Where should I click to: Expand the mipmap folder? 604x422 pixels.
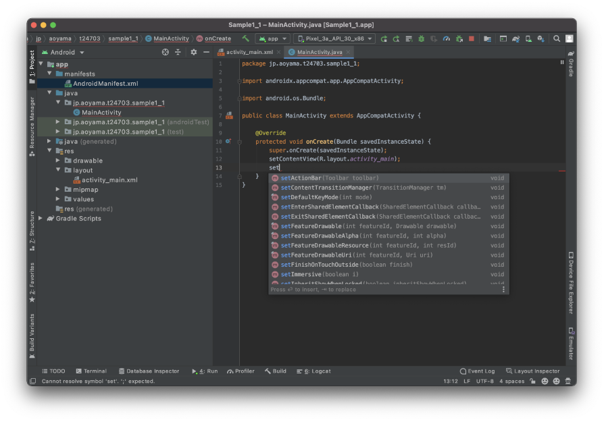(58, 189)
